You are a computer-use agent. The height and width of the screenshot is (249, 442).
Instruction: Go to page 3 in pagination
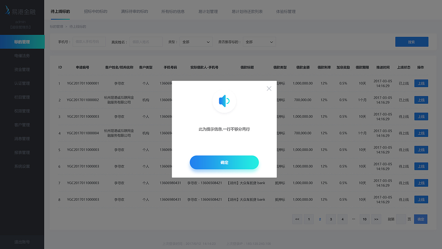[331, 219]
